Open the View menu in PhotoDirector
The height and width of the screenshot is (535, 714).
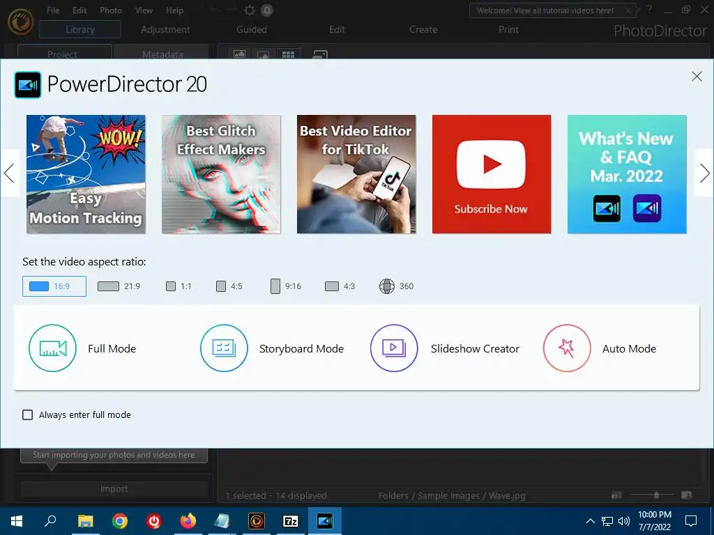144,10
